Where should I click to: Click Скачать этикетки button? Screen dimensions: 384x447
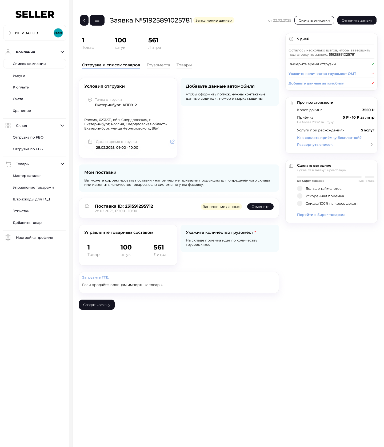(314, 20)
